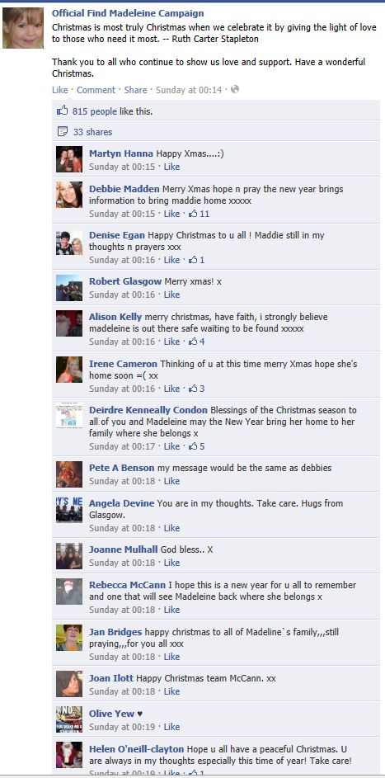This screenshot has width=385, height=778.
Task: Click like count on Deirdre Kenneally Condon's comment
Action: click(x=197, y=446)
